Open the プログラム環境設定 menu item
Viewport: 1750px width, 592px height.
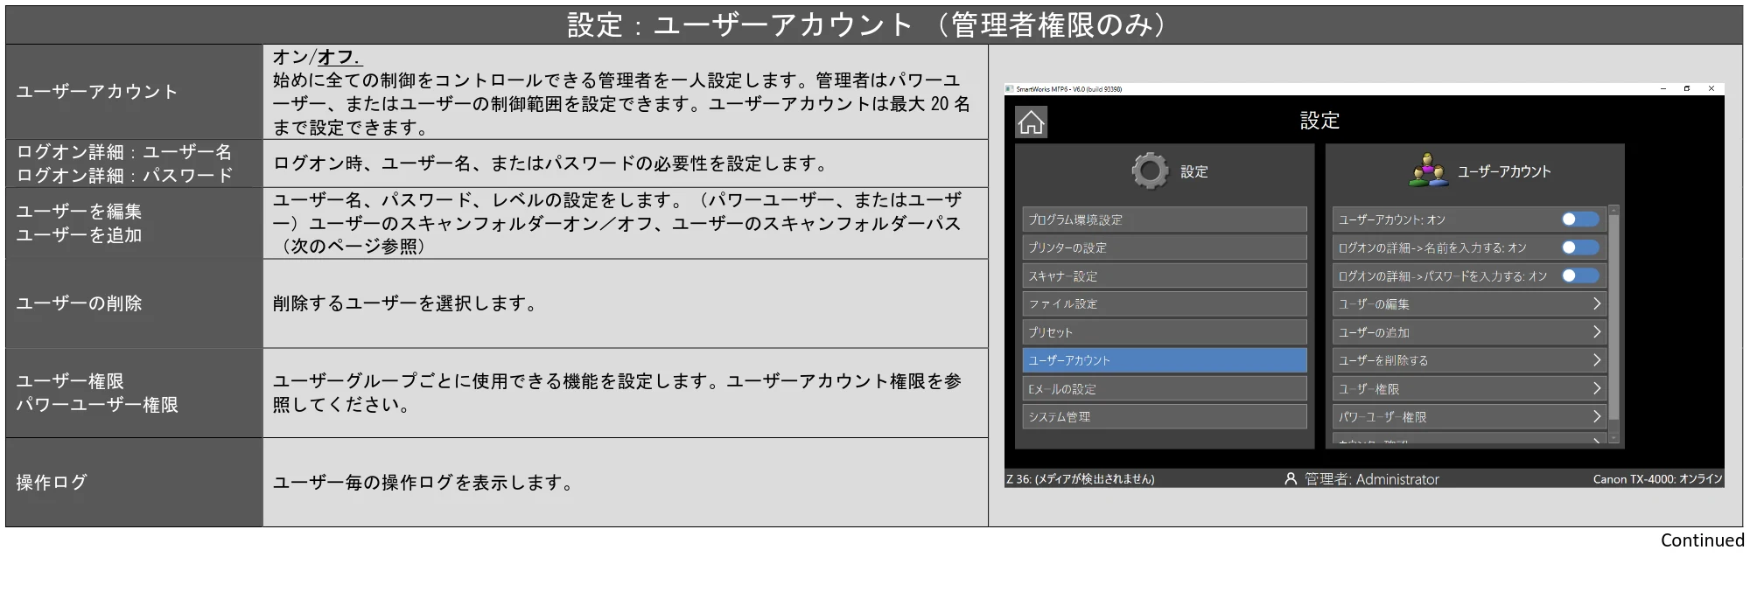[1165, 219]
